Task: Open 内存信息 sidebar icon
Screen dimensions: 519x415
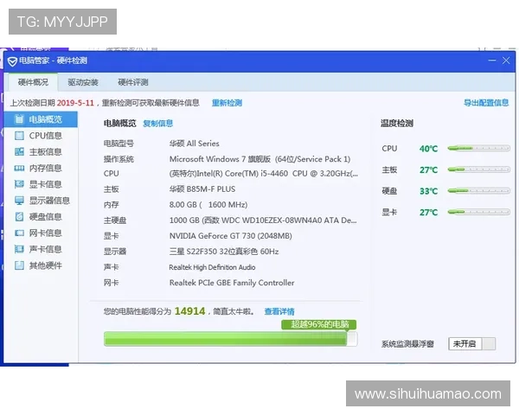Action: 19,168
